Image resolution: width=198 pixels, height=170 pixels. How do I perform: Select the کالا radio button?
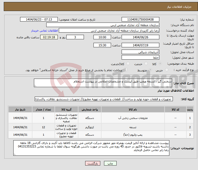pos(160,64)
